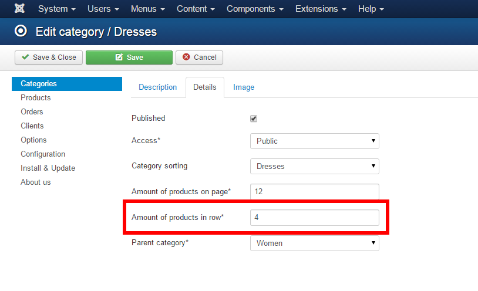The width and height of the screenshot is (478, 291).
Task: Open the System menu
Action: tap(56, 9)
